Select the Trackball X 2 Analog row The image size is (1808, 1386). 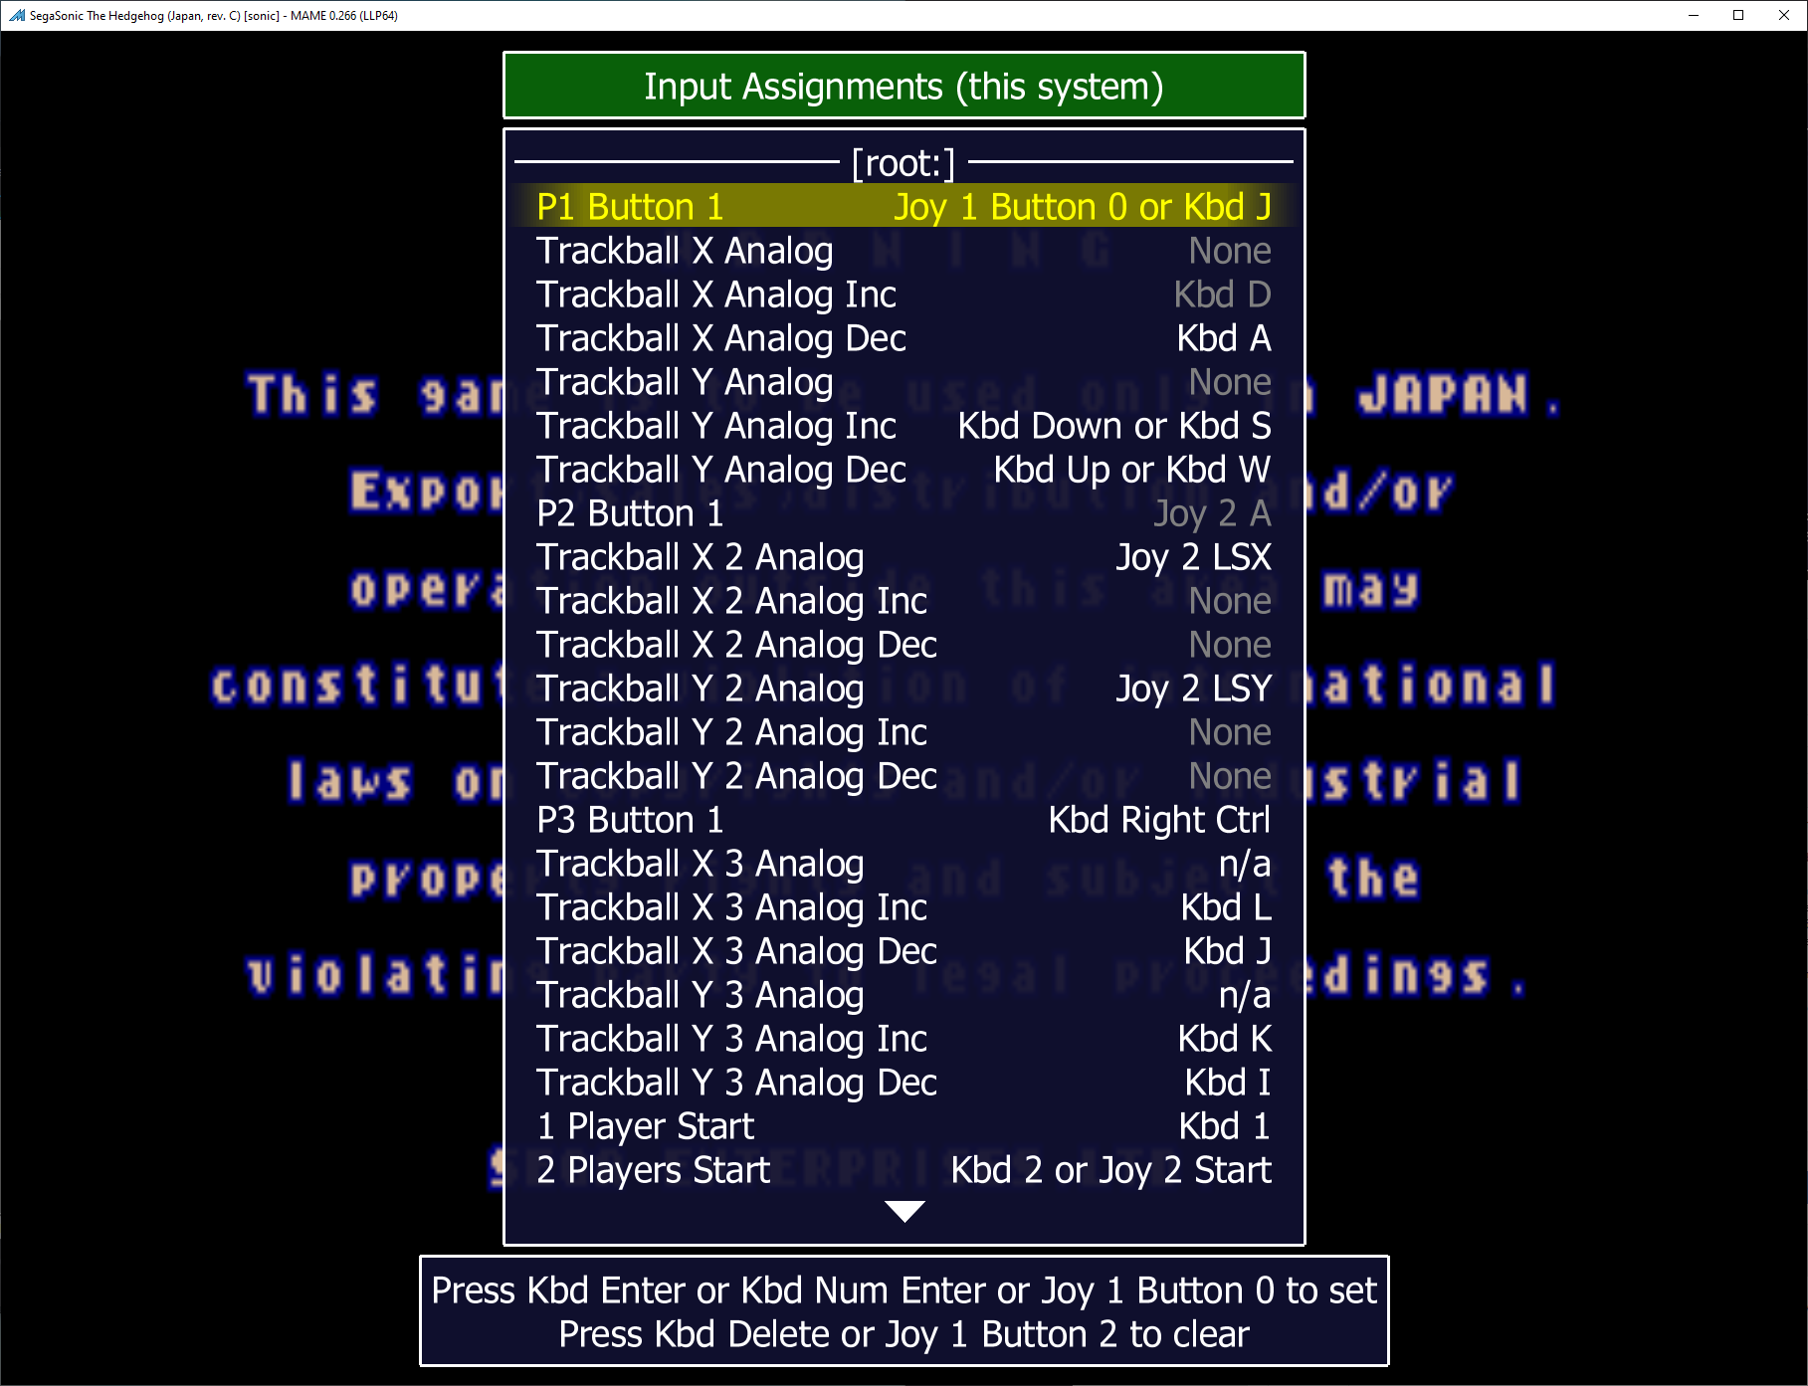click(x=904, y=556)
